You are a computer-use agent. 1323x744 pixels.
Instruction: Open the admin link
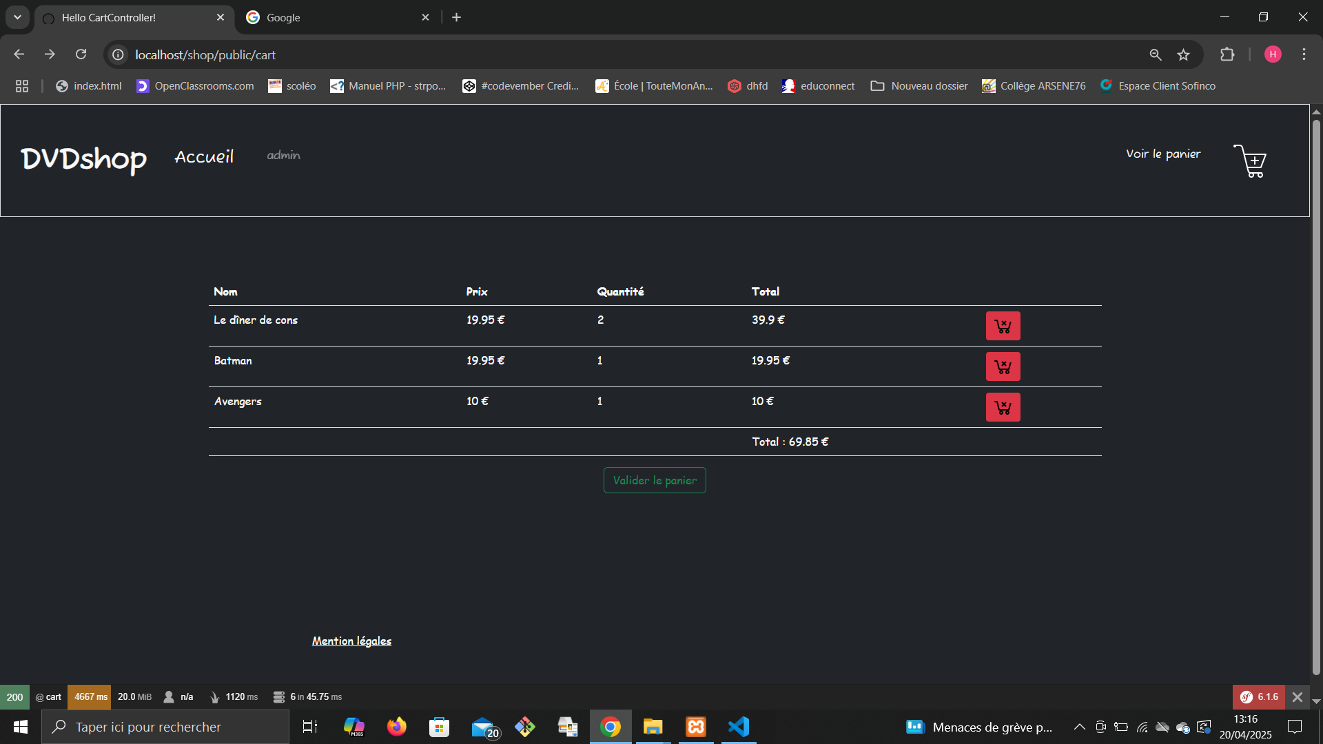pyautogui.click(x=283, y=156)
